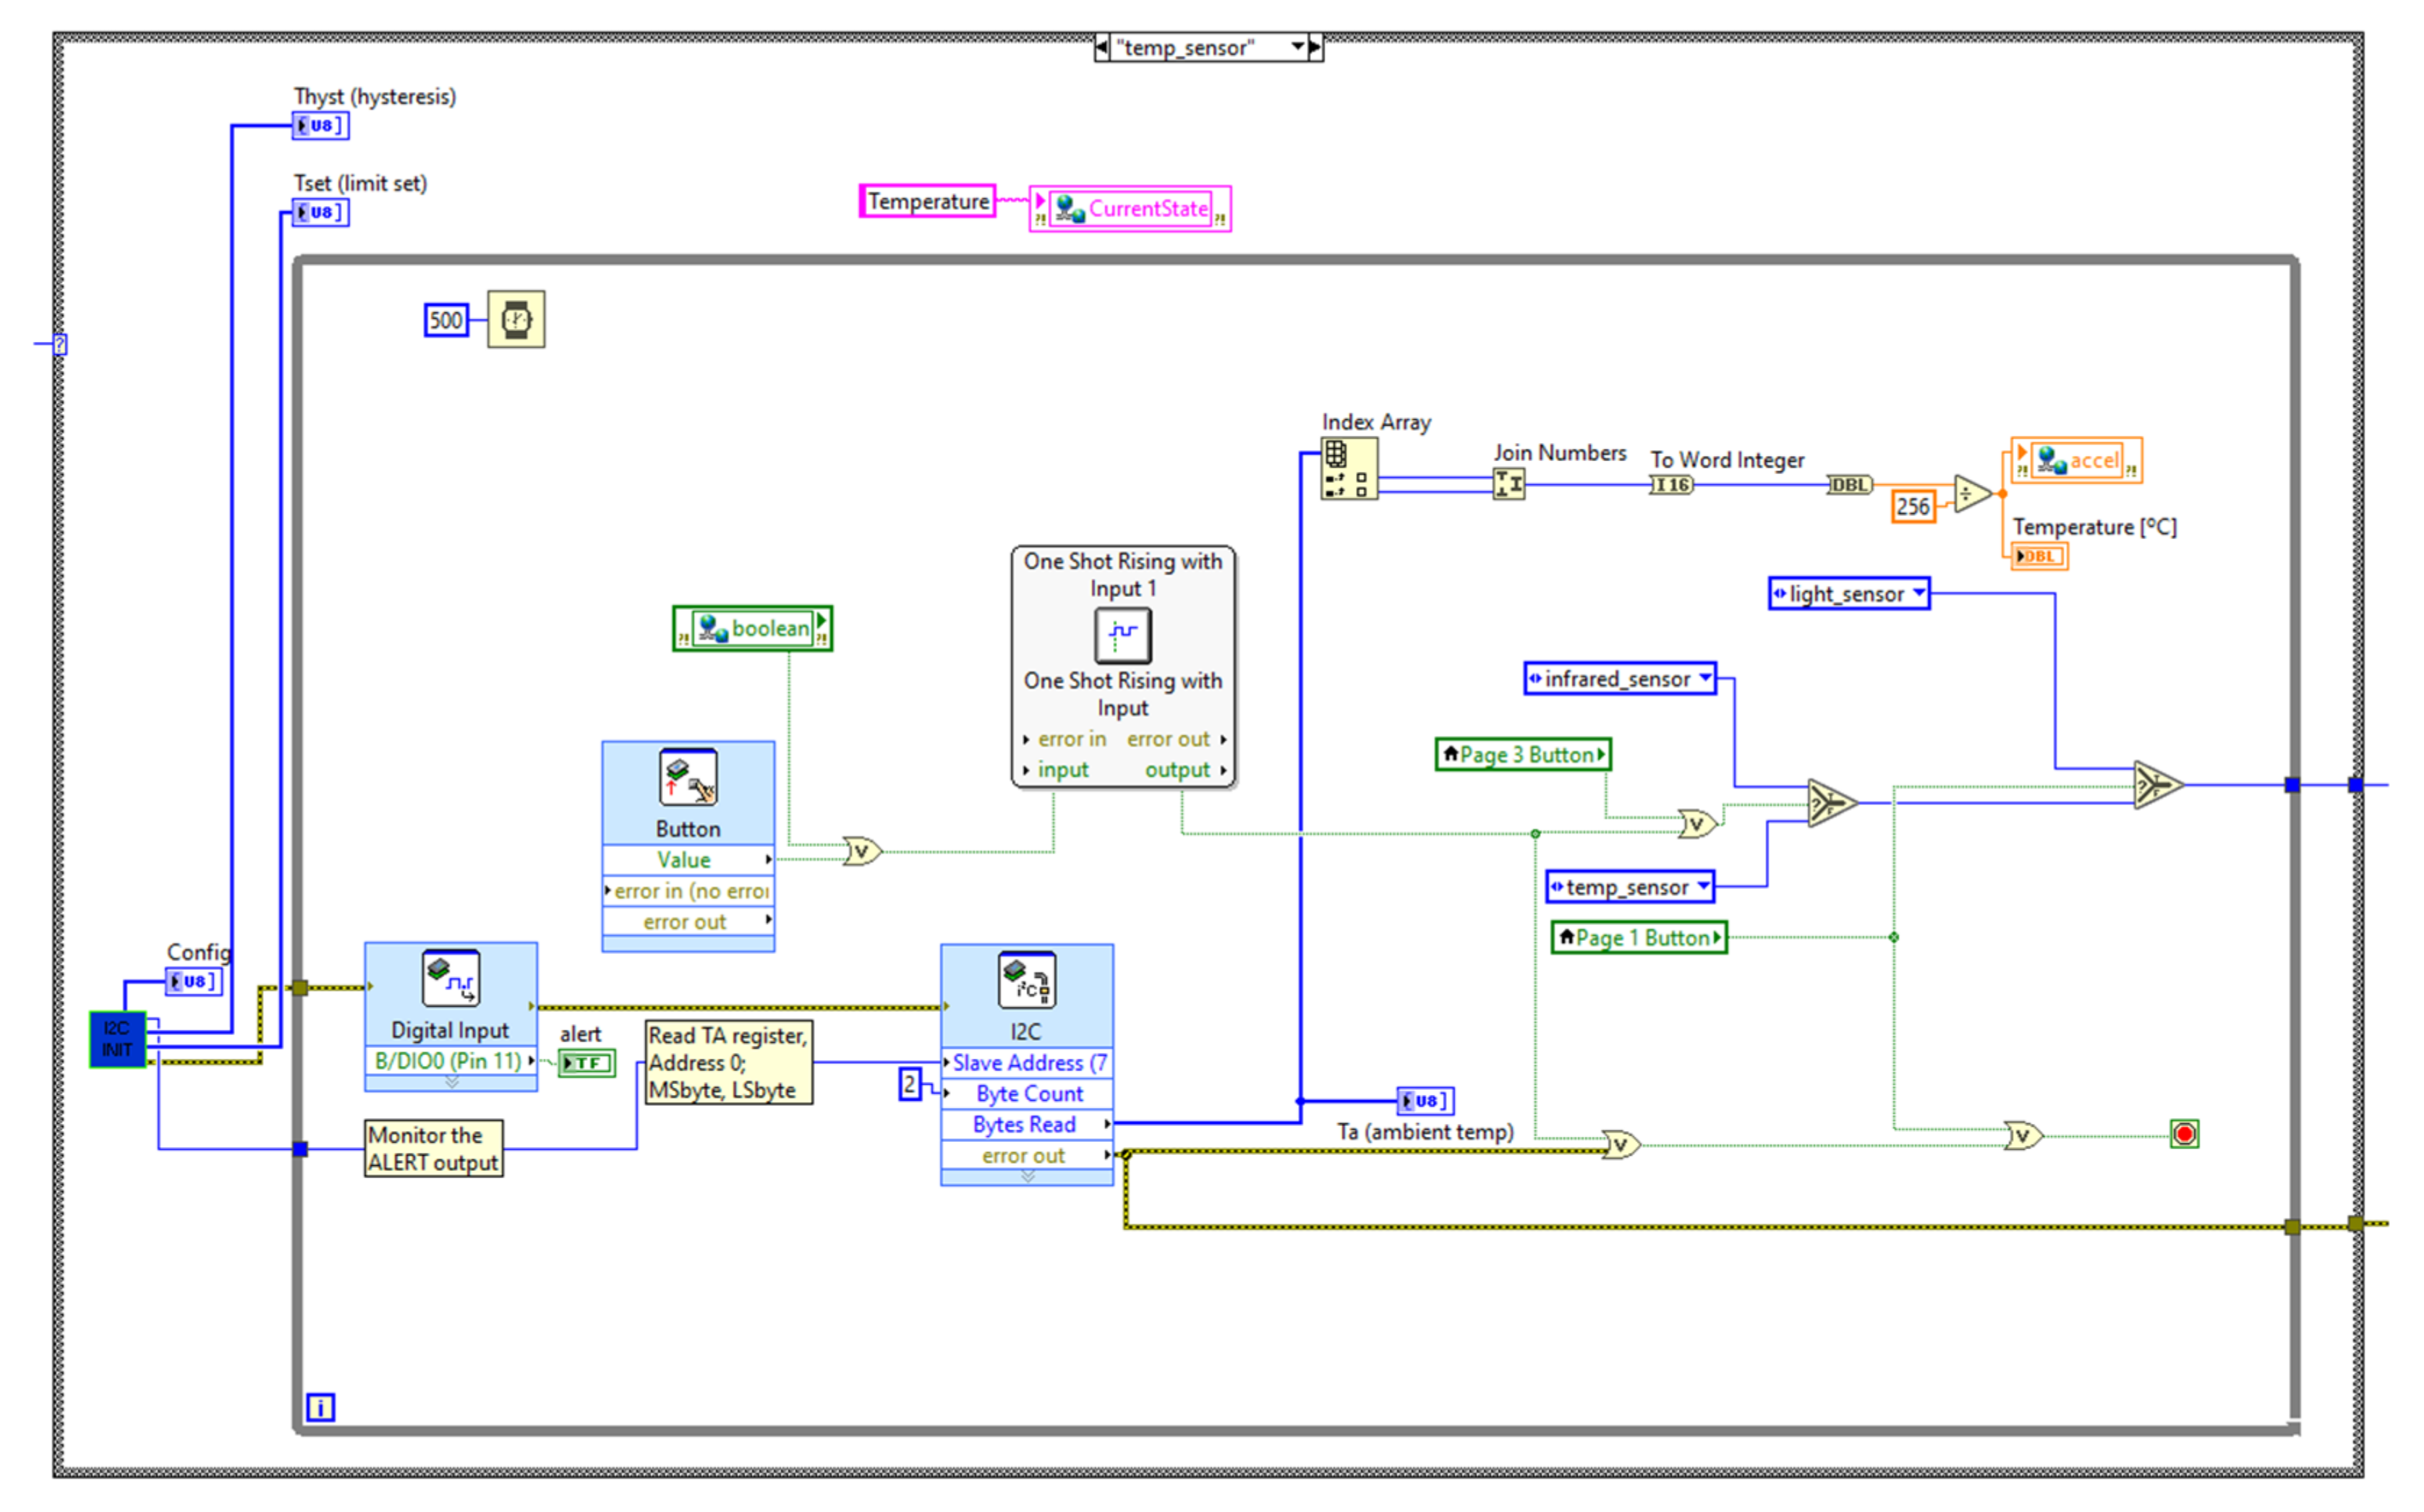Select the I2C Express VI icon
Image resolution: width=2424 pixels, height=1512 pixels.
tap(1026, 980)
